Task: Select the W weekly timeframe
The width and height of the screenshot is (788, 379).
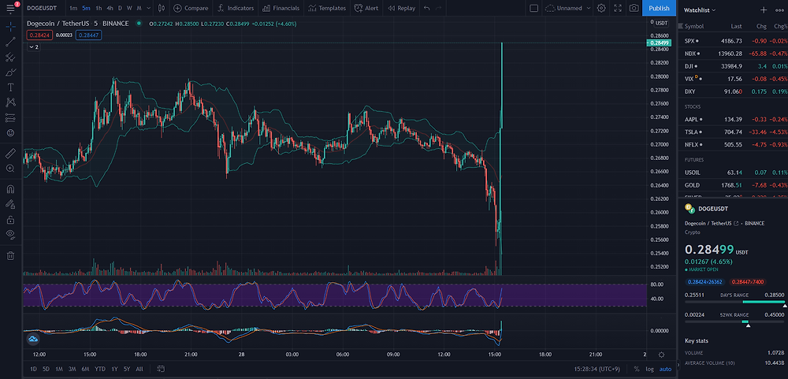Action: click(129, 8)
